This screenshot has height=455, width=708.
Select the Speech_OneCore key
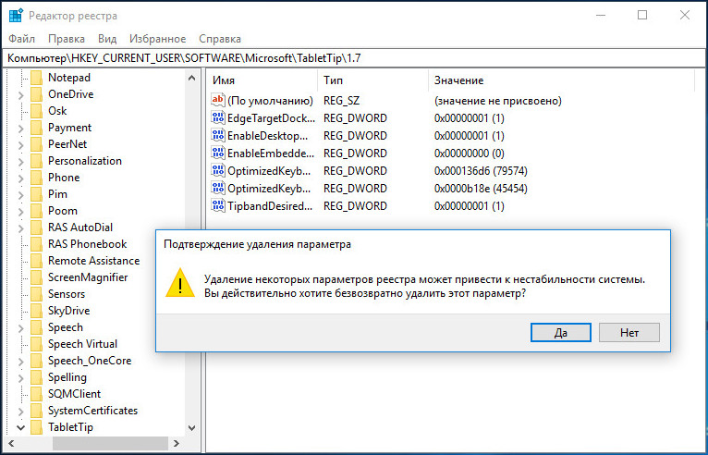[90, 361]
